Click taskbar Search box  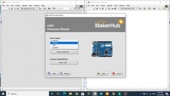pyautogui.click(x=28, y=94)
